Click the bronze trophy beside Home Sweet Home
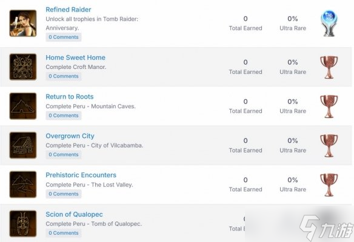 click(x=329, y=67)
